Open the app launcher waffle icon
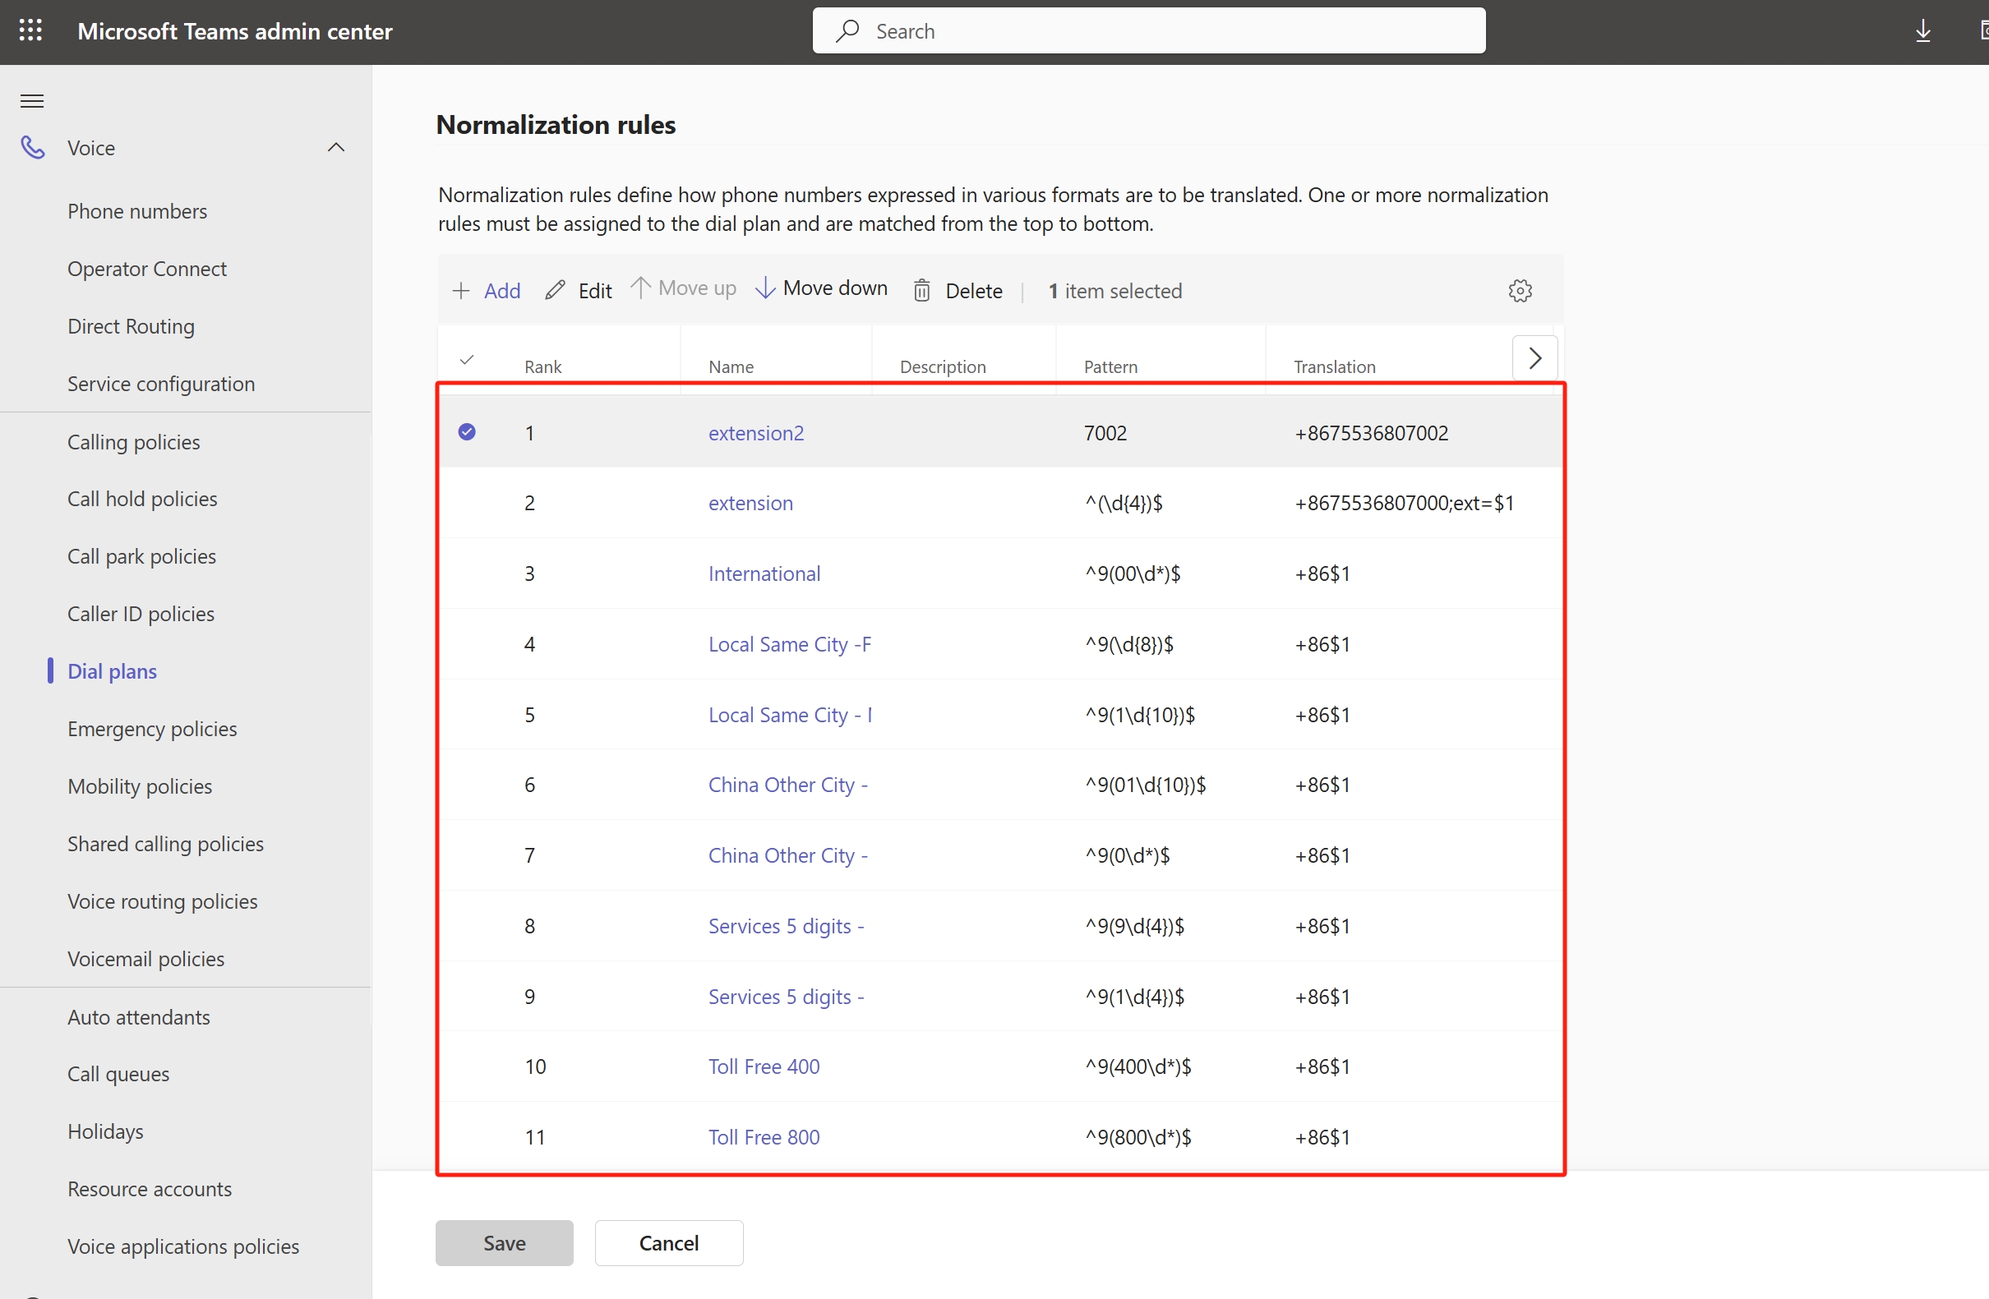Image resolution: width=1989 pixels, height=1299 pixels. click(31, 31)
